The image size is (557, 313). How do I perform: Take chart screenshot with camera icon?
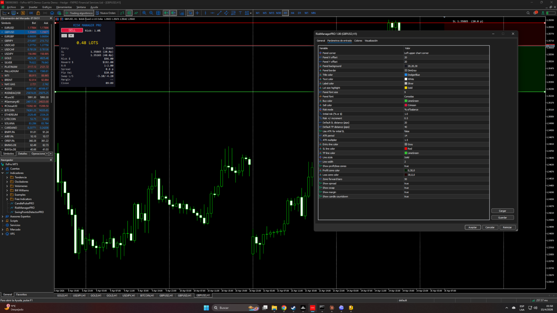click(182, 13)
